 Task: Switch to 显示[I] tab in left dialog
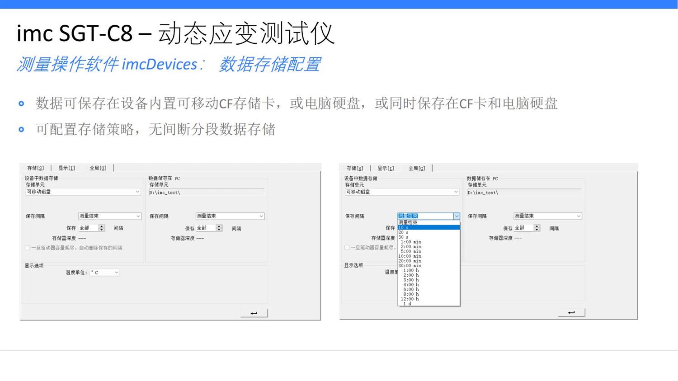click(x=66, y=168)
